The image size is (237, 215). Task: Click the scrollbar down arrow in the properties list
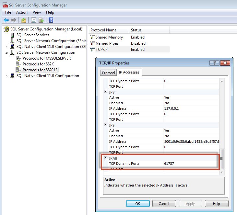point(222,172)
